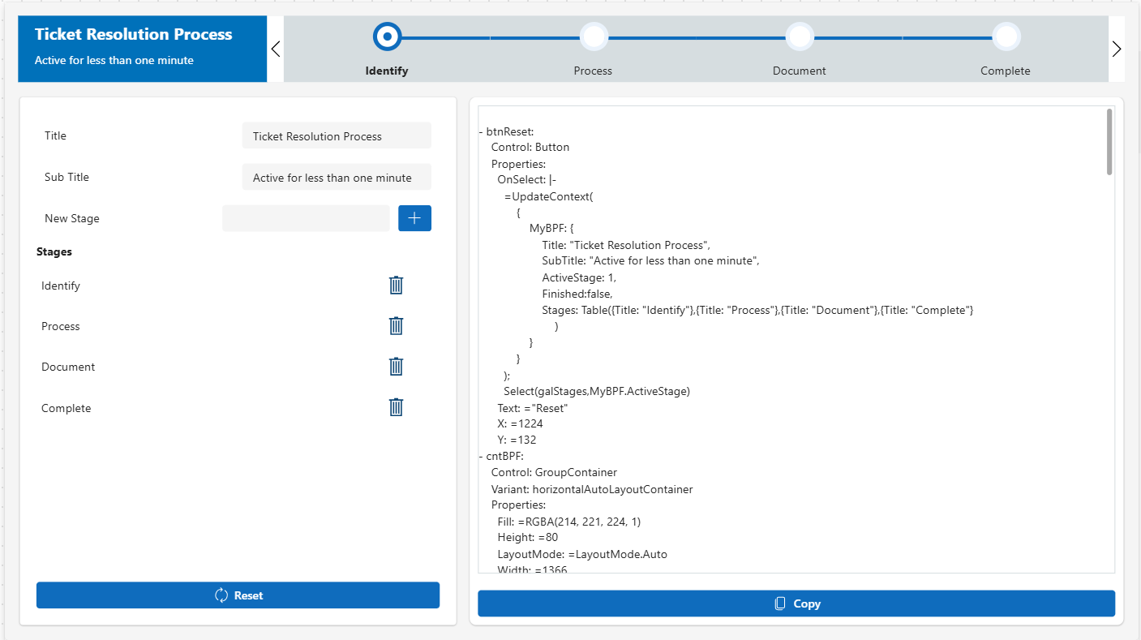Click the 'LayoutMode: =LayoutMode.Auto' code line
The height and width of the screenshot is (640, 1141).
point(582,554)
